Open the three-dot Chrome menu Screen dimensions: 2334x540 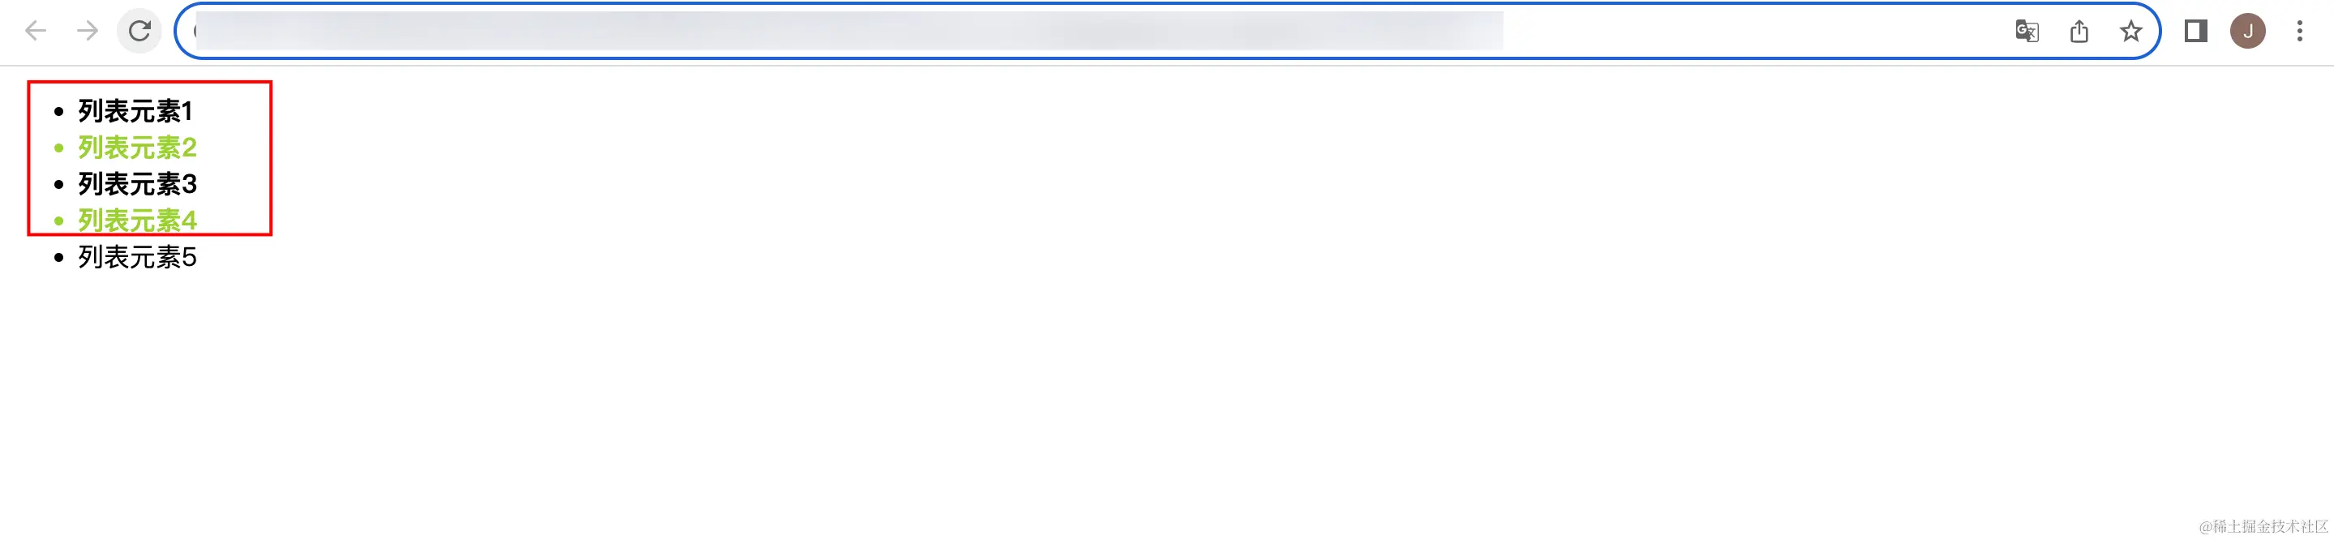(2300, 32)
